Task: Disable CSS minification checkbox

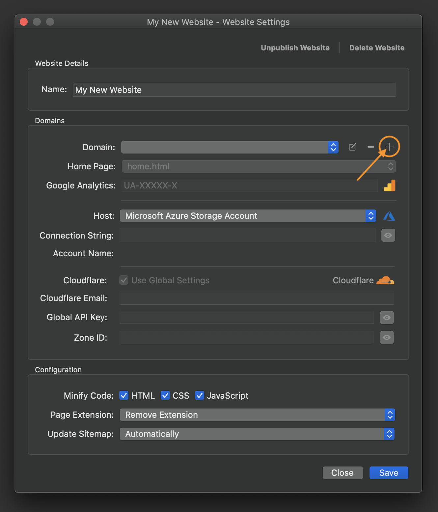Action: [x=165, y=395]
